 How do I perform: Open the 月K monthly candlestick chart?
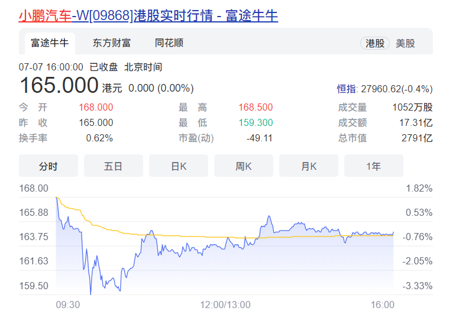pyautogui.click(x=309, y=166)
